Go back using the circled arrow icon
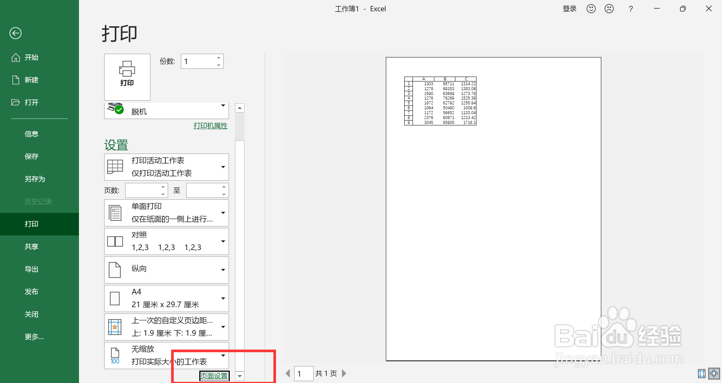 [15, 33]
